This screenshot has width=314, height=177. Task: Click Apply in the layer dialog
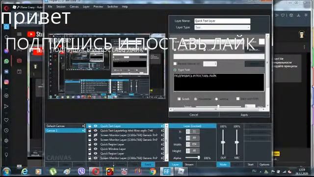(244, 115)
